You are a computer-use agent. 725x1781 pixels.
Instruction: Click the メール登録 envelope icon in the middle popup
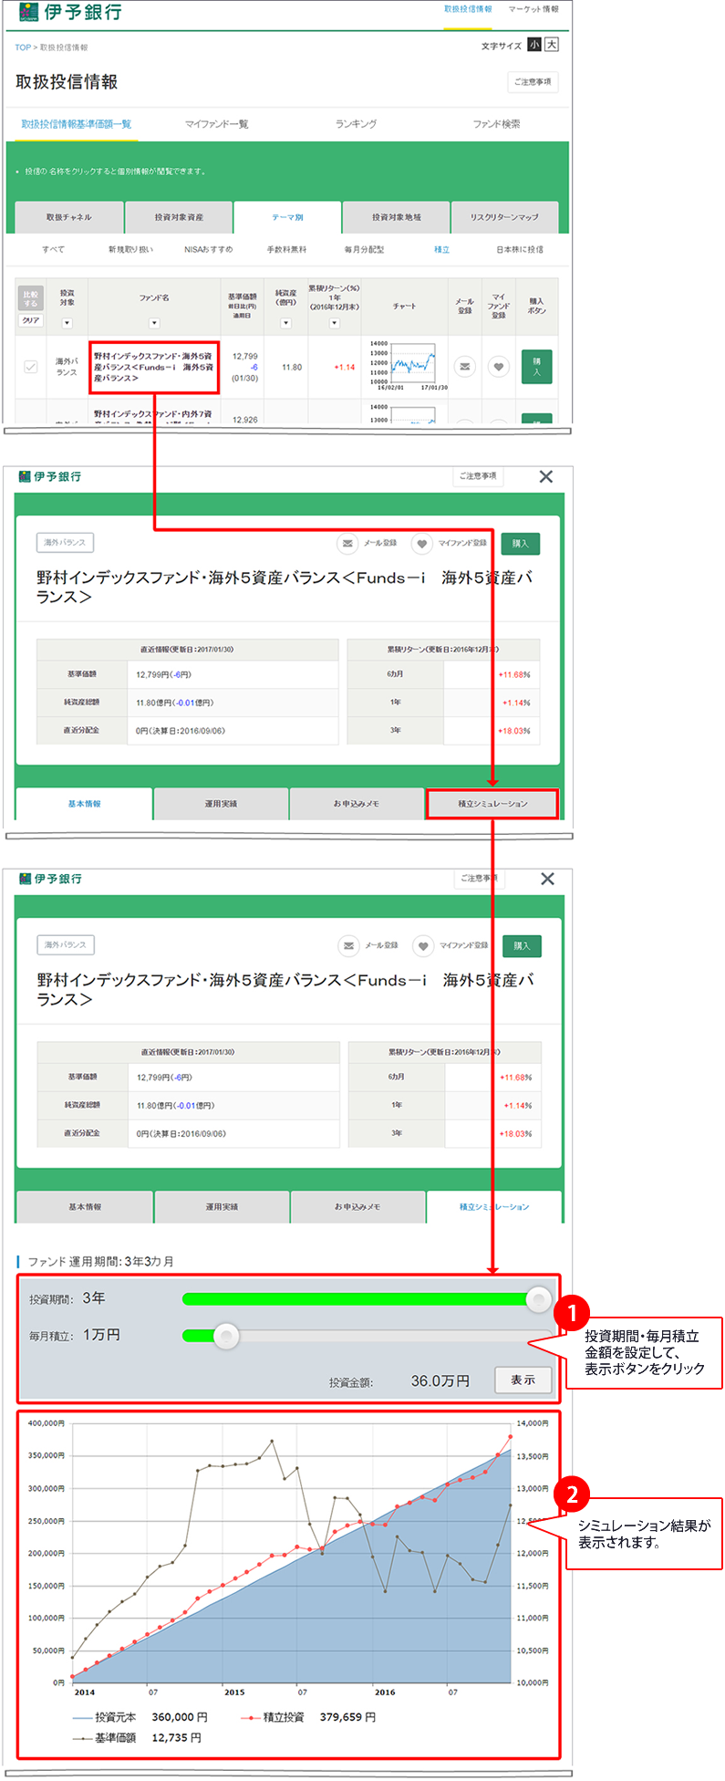[x=347, y=544]
